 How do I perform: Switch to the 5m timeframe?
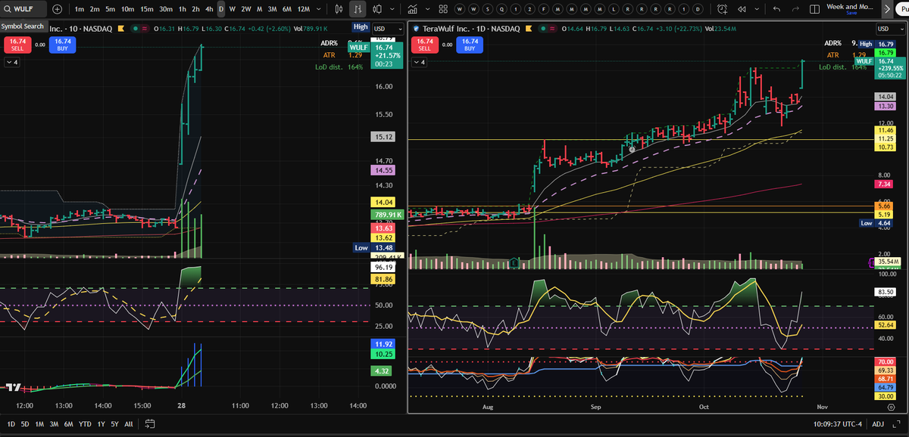pos(111,9)
